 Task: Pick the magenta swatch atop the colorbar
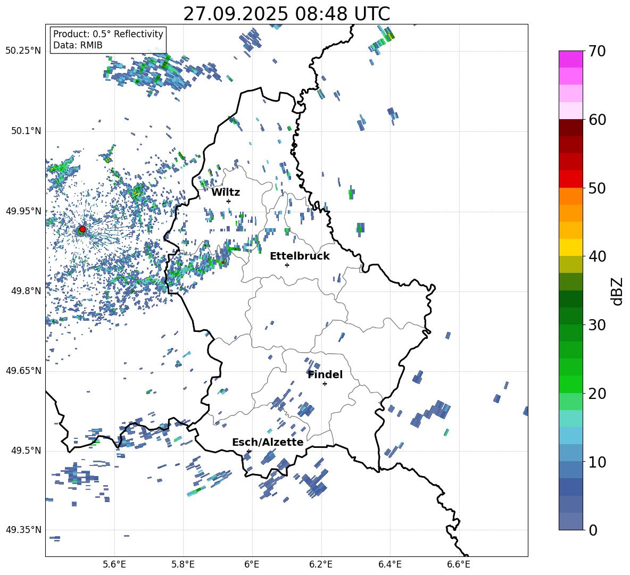pos(570,59)
